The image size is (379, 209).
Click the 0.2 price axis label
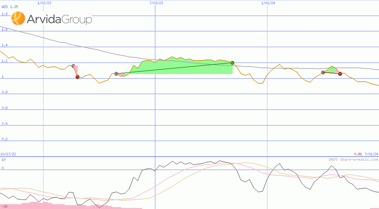pyautogui.click(x=5, y=139)
